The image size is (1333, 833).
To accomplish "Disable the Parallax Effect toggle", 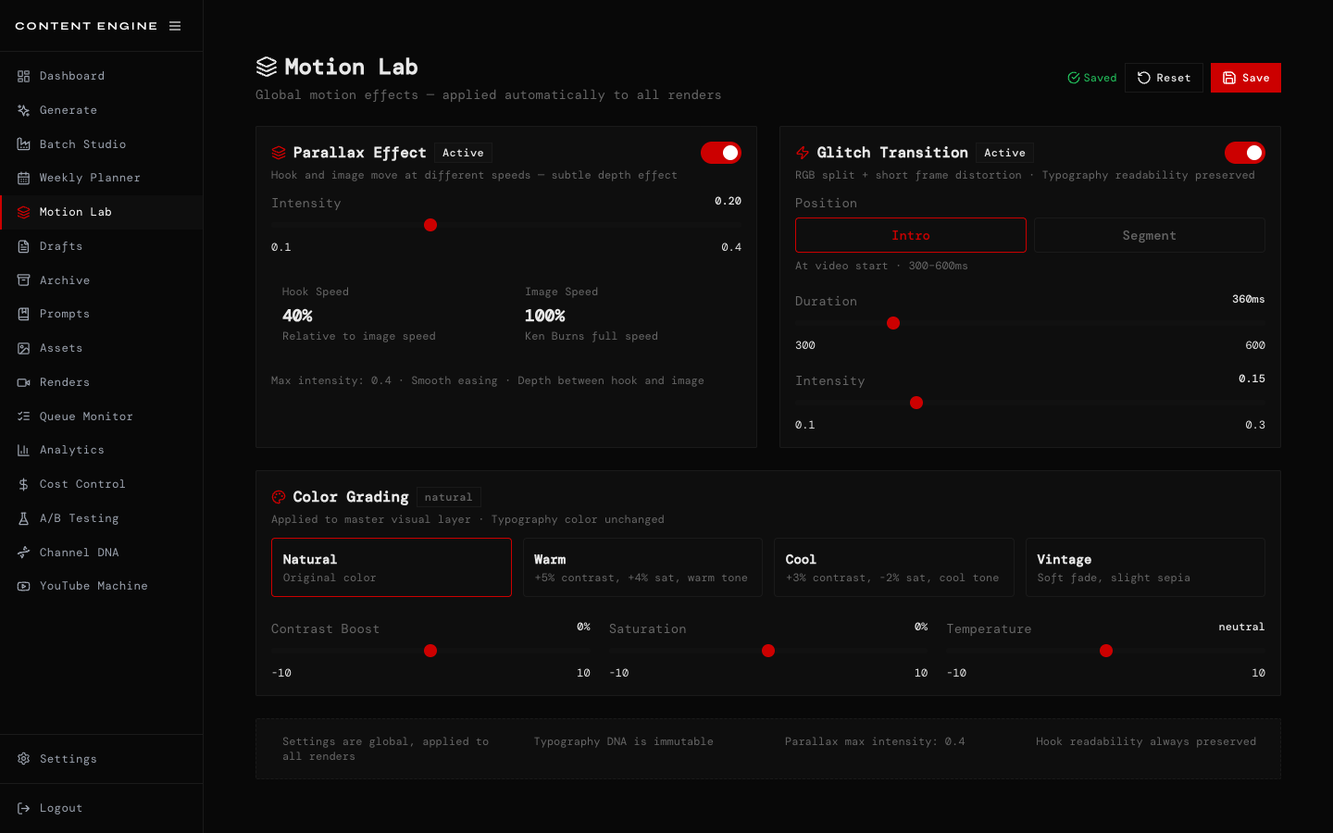I will (721, 153).
